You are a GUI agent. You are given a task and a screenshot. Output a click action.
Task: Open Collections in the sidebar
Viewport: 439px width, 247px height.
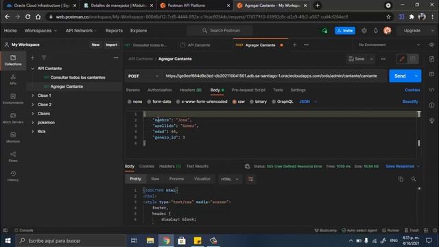(13, 60)
